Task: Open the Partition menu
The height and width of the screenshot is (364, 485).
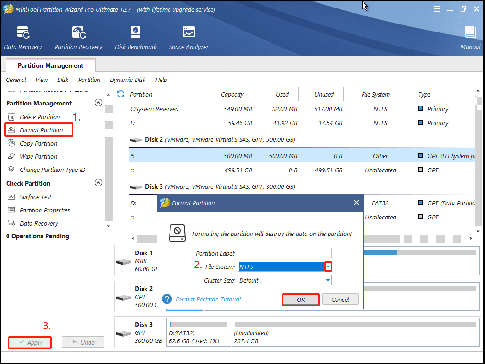Action: pos(89,80)
